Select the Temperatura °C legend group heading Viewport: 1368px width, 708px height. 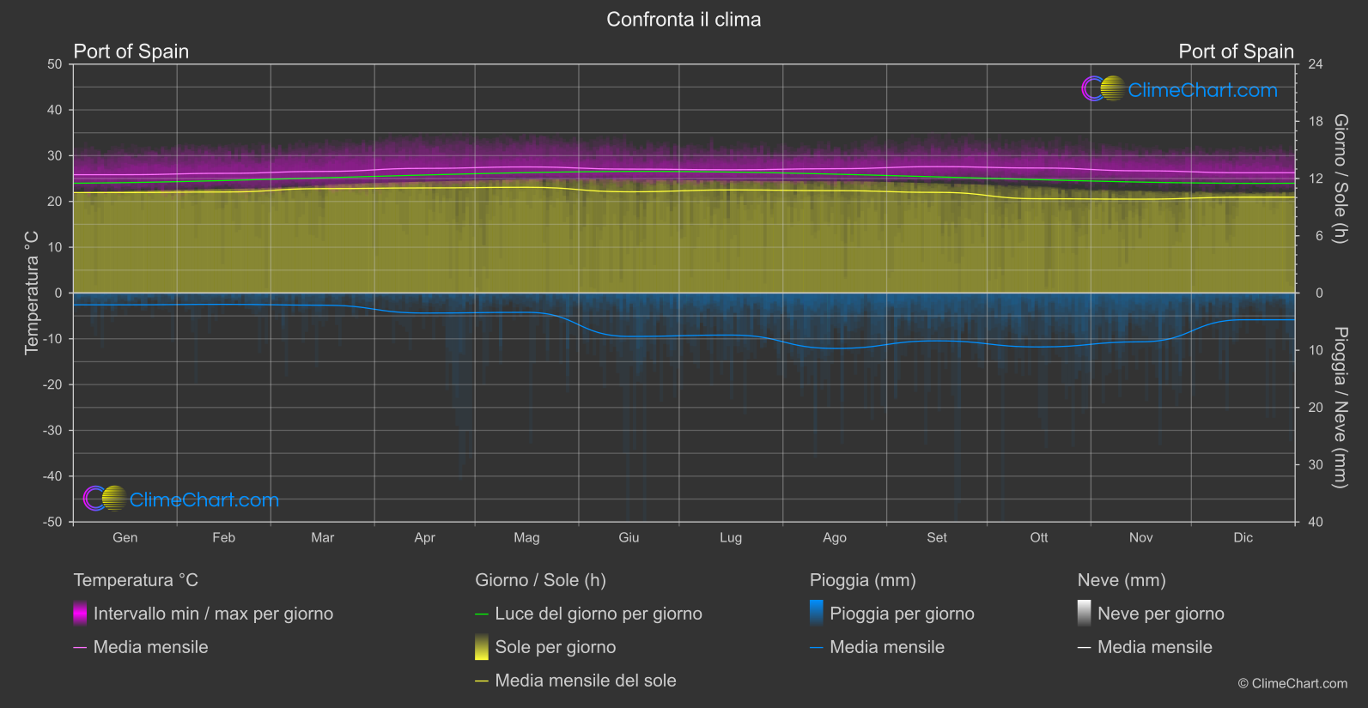click(x=136, y=580)
